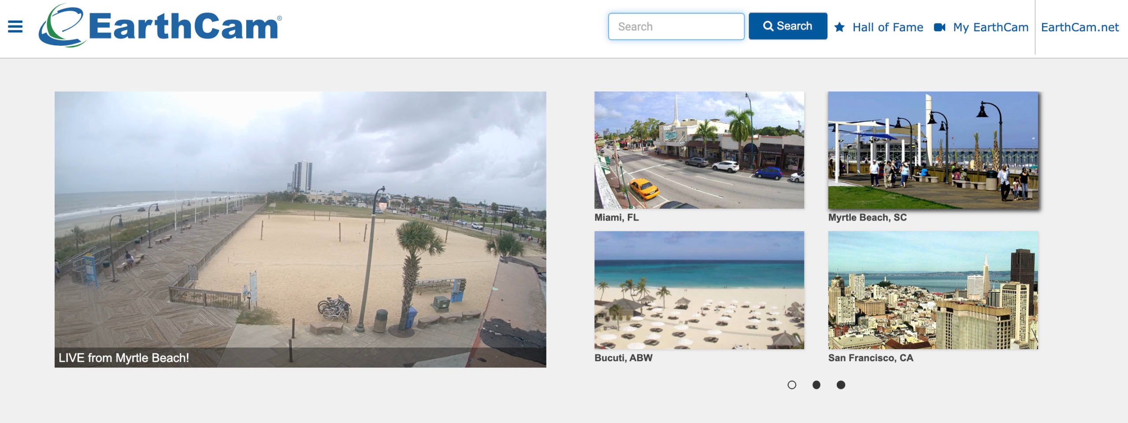Screen dimensions: 1128x423
Task: Click the Miami, FL caption
Action: click(x=616, y=217)
